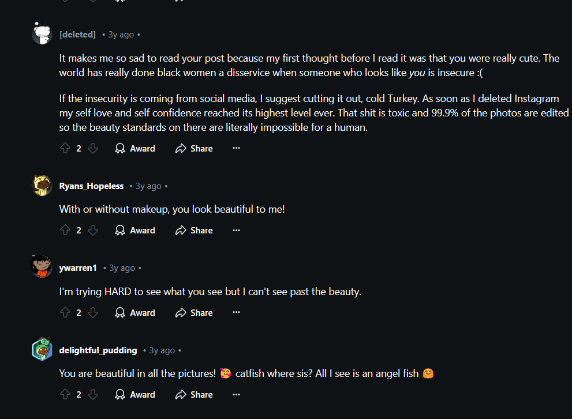572x419 pixels.
Task: Award the deleted user's comment
Action: [135, 149]
